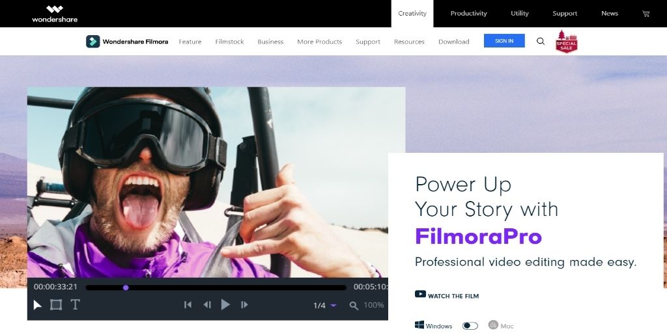This screenshot has height=333, width=667.
Task: Jump to the start of clip
Action: click(x=188, y=304)
